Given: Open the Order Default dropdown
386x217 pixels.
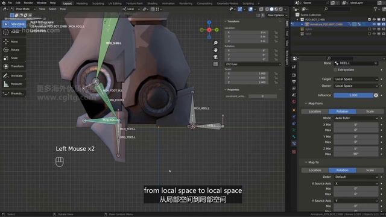Looking at the screenshot, I should (356, 177).
